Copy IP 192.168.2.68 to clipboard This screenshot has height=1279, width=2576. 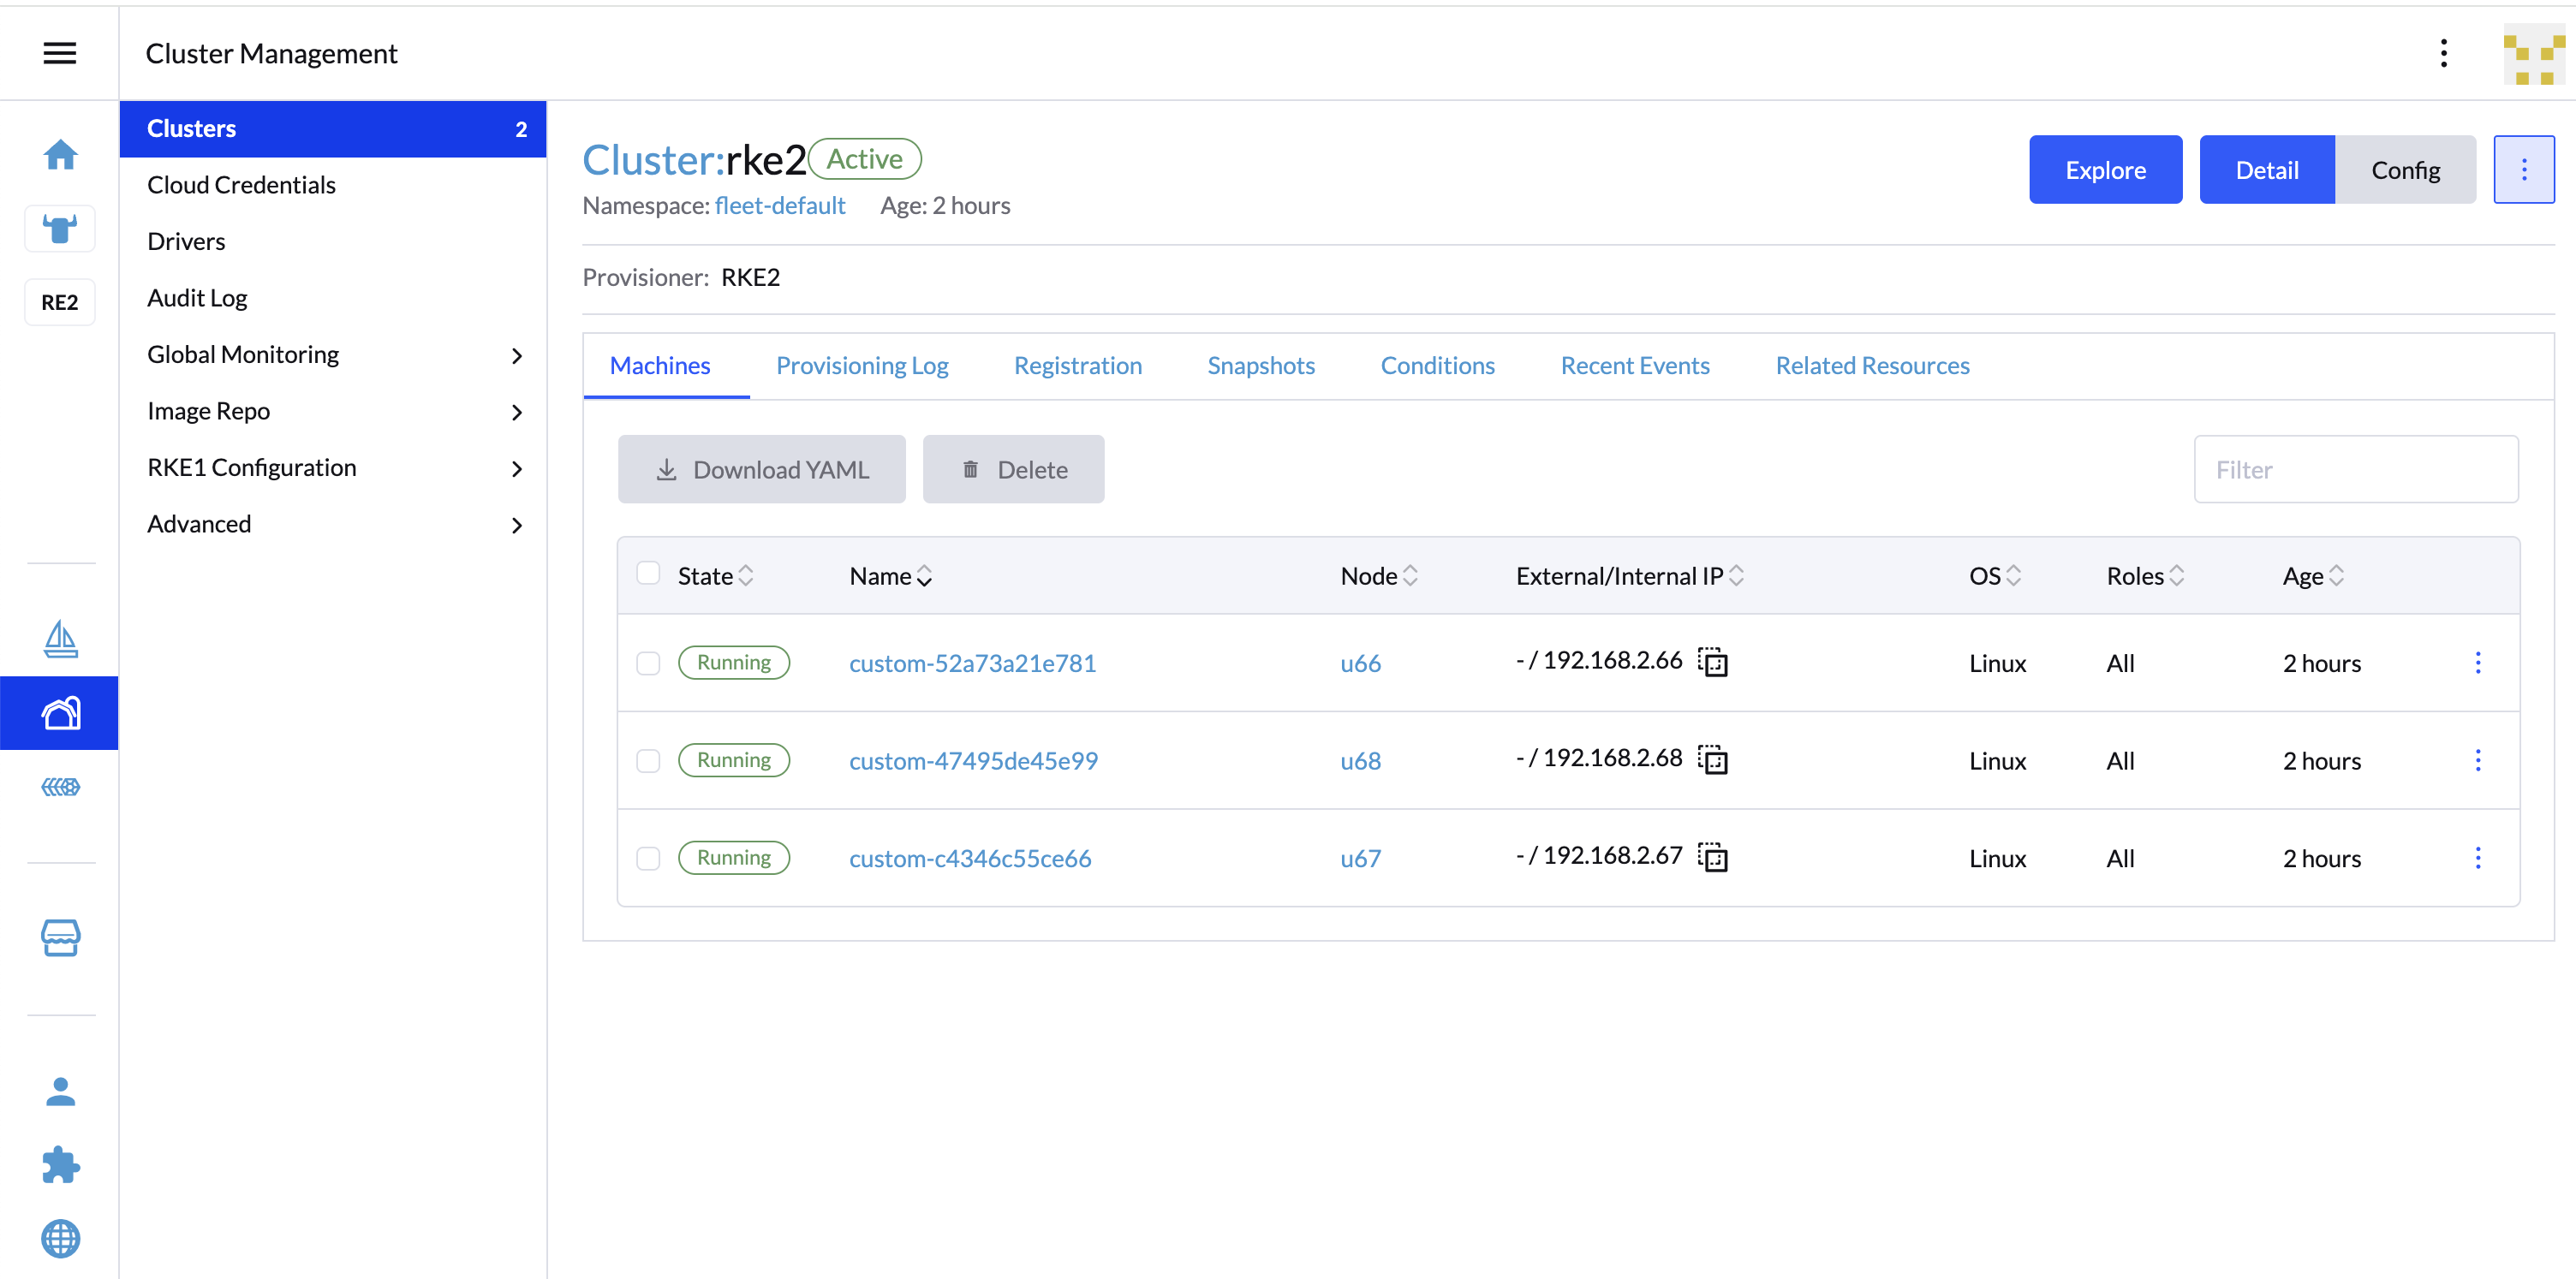pos(1712,760)
